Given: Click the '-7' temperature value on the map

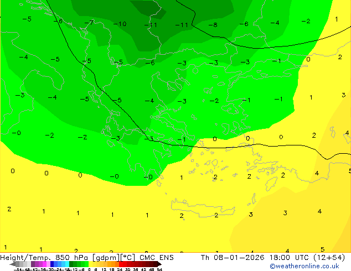Looking at the screenshot, I should tap(89, 23).
